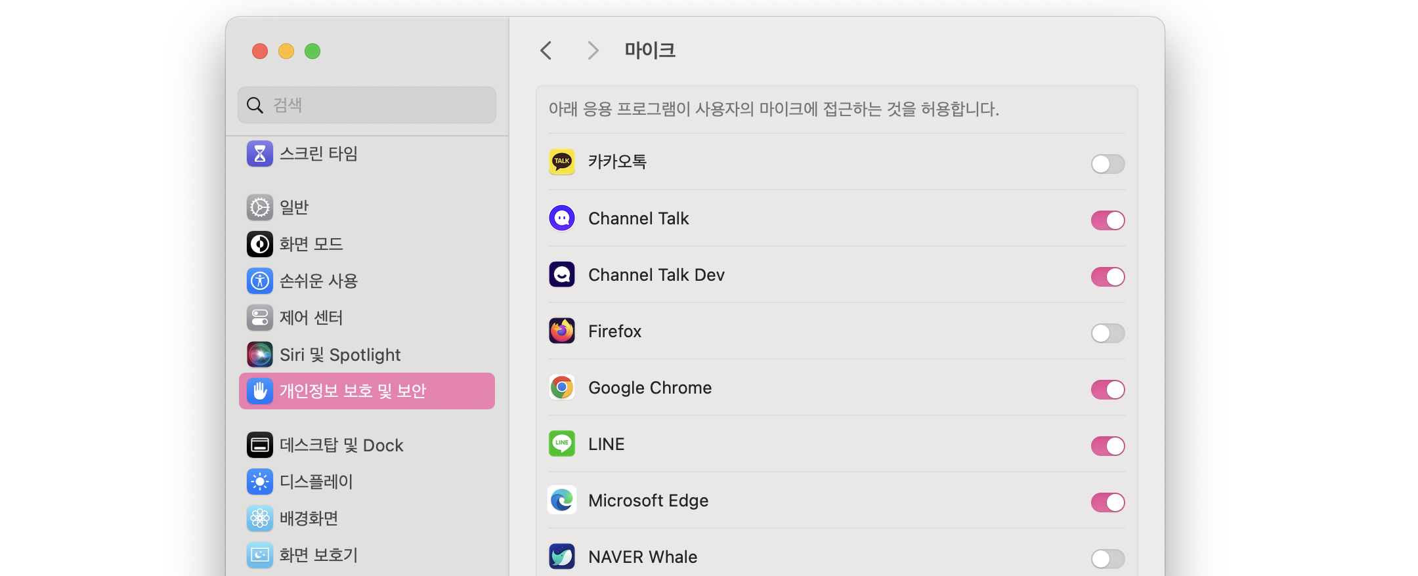The image size is (1418, 576).
Task: Click the 카카오톡 app name
Action: coord(617,161)
